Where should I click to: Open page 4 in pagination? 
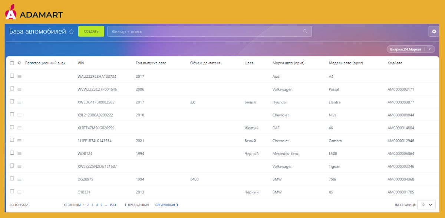[97, 205]
